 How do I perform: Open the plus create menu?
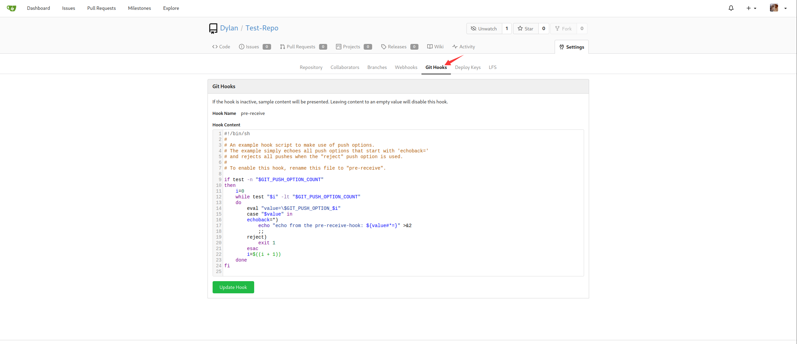751,8
